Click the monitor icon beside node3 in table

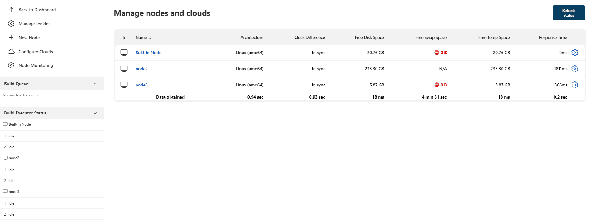pyautogui.click(x=124, y=85)
